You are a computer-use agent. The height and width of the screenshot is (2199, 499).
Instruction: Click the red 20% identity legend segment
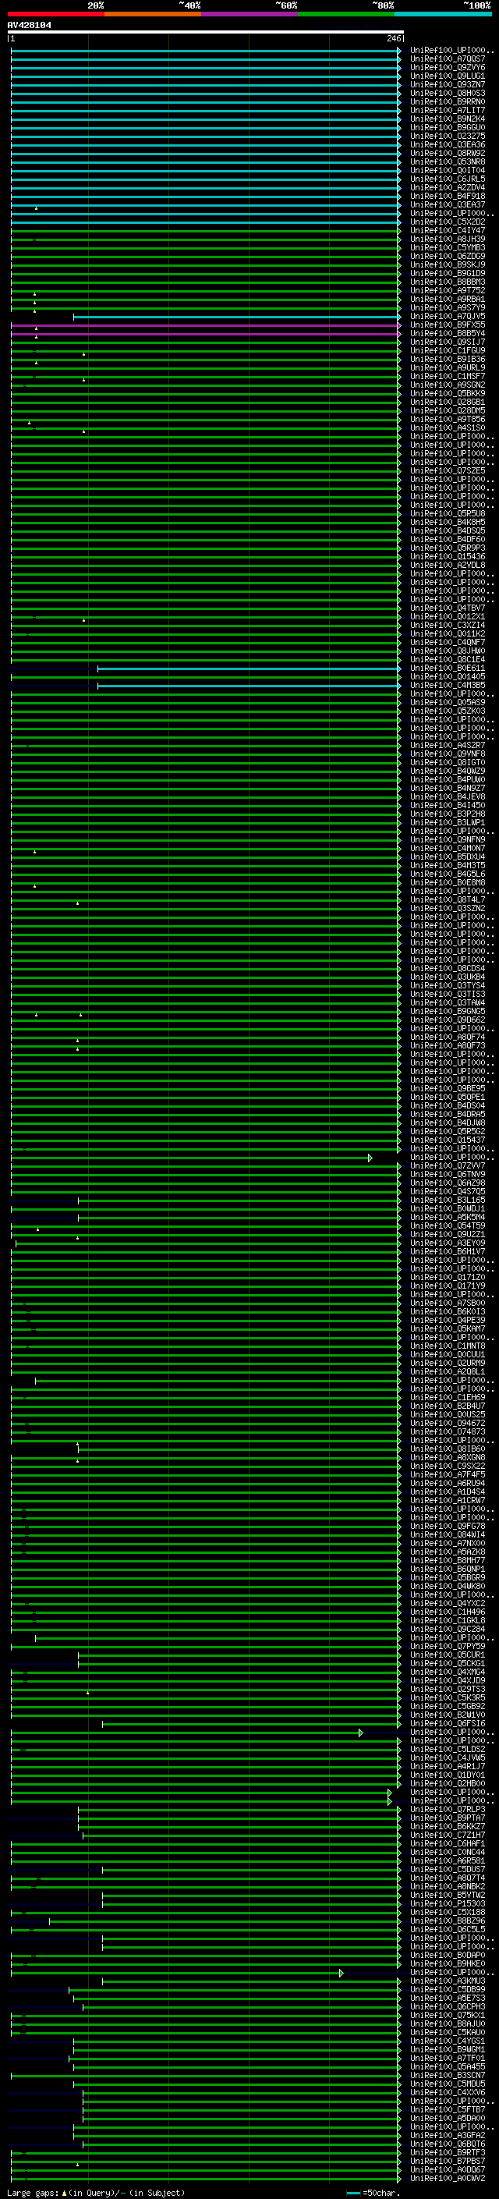[x=56, y=14]
